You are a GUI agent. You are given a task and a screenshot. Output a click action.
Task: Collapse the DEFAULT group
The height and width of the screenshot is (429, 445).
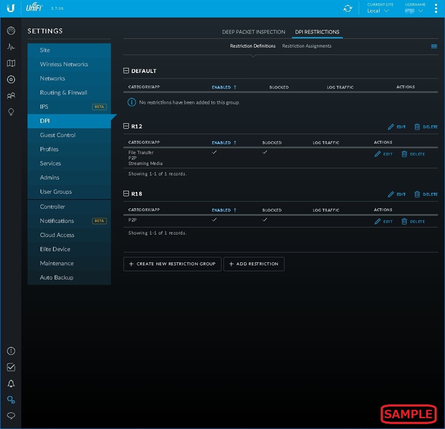click(126, 71)
